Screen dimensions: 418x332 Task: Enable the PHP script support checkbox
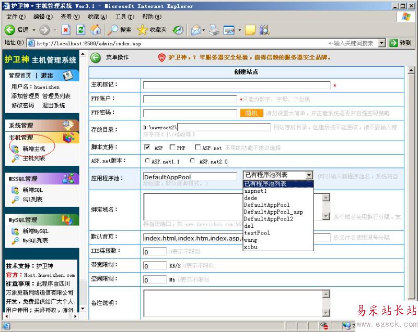(172, 147)
